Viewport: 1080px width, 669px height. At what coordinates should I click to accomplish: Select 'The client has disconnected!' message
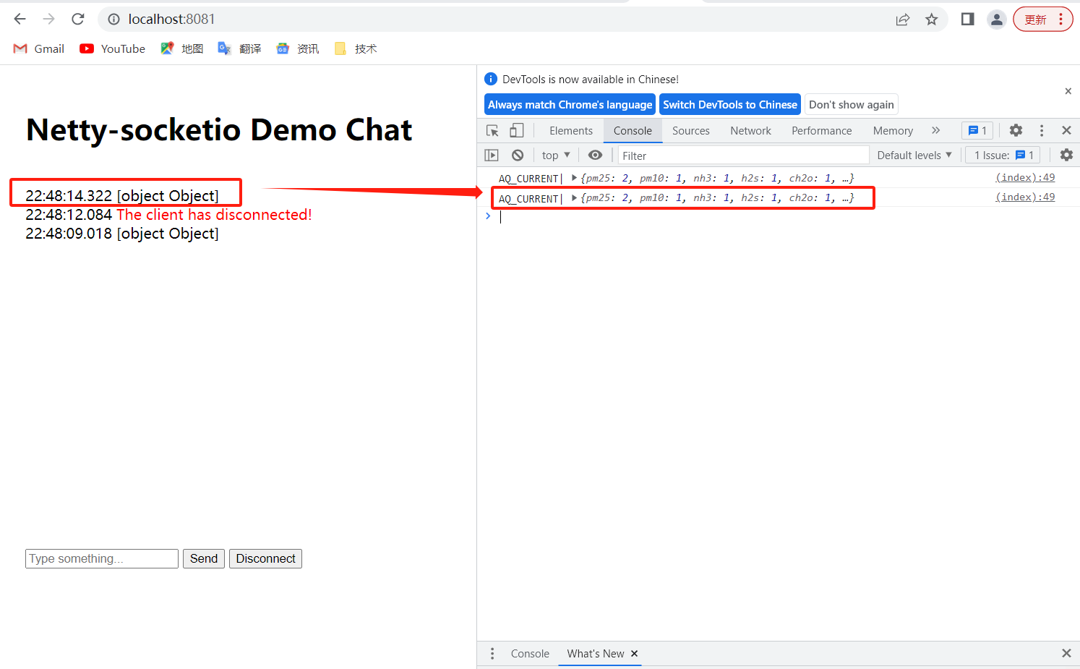[x=214, y=215]
